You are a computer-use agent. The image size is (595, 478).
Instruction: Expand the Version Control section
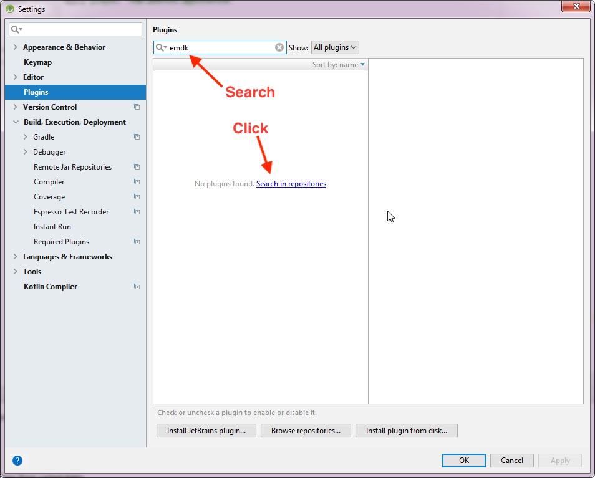[15, 107]
